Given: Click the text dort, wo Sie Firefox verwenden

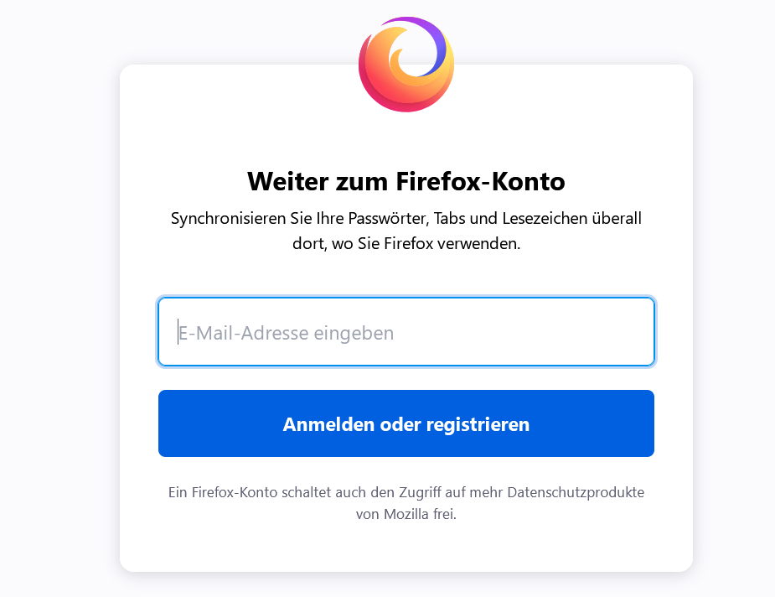Looking at the screenshot, I should (406, 245).
